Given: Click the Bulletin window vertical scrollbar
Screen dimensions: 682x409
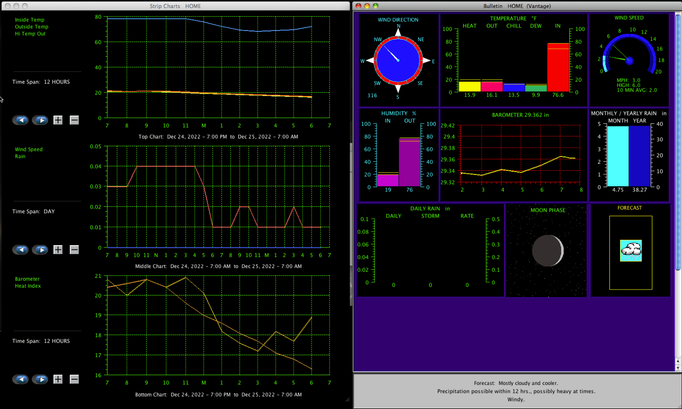Looking at the screenshot, I should coord(678,192).
